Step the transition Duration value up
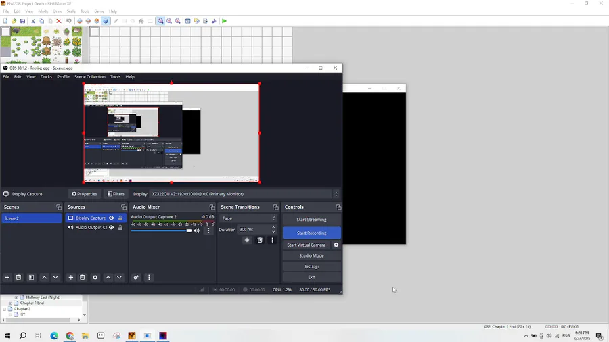Viewport: 609px width, 342px height. 273,228
